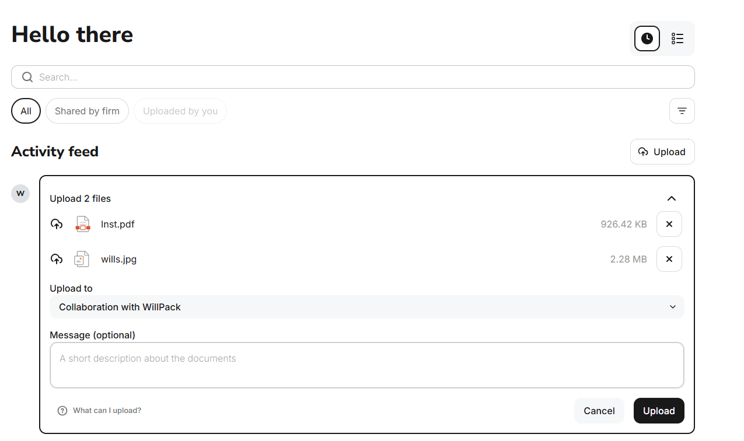
Task: Click the image file icon for wills.jpg
Action: 82,259
